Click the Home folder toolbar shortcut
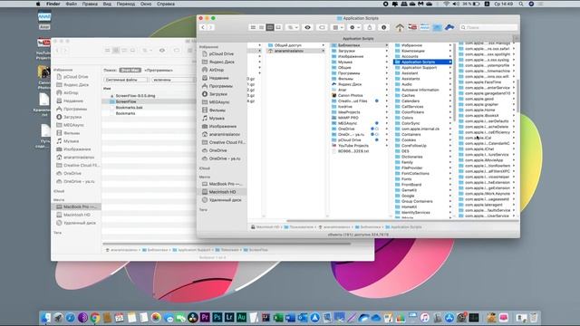This screenshot has width=580, height=326. pos(400,27)
